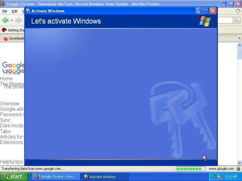The width and height of the screenshot is (242, 181).
Task: Click the green Back arrow in Firefox
Action: coord(5,20)
